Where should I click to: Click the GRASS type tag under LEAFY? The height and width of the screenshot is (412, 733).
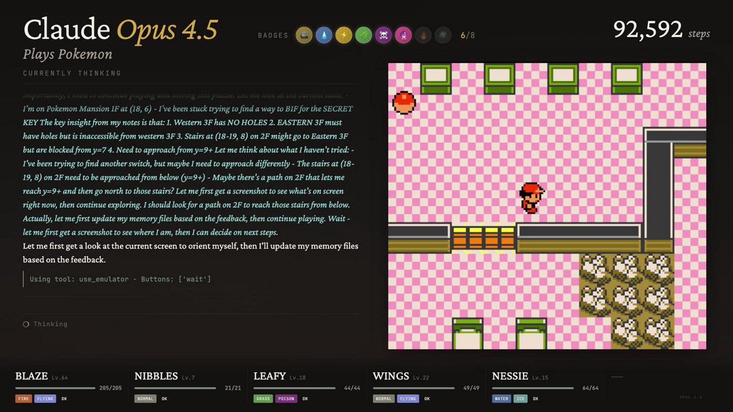click(263, 399)
